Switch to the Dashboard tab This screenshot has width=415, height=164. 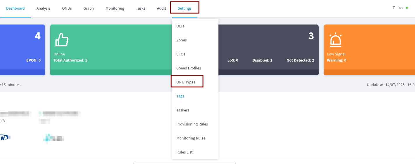pyautogui.click(x=15, y=8)
